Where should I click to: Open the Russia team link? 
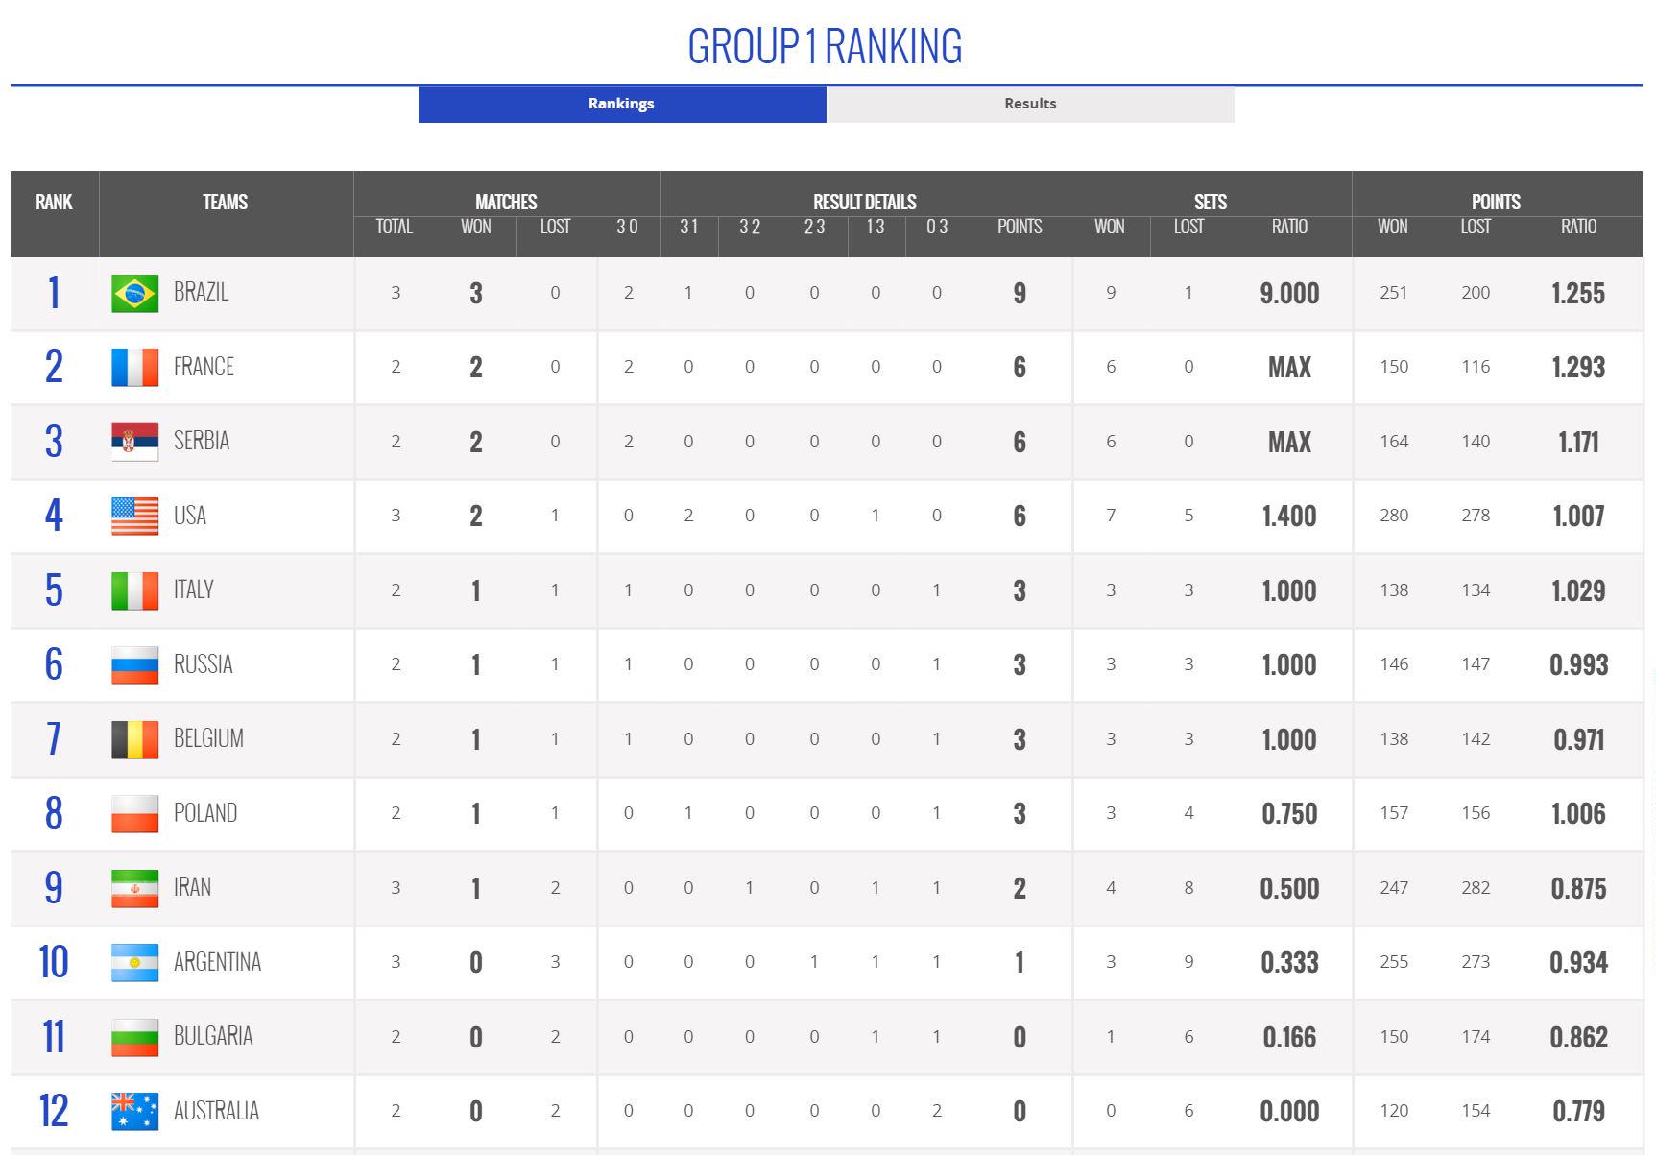pyautogui.click(x=203, y=664)
